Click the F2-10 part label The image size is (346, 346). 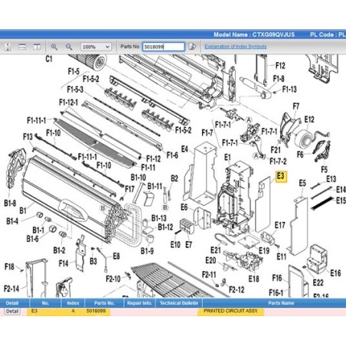[x=113, y=279]
